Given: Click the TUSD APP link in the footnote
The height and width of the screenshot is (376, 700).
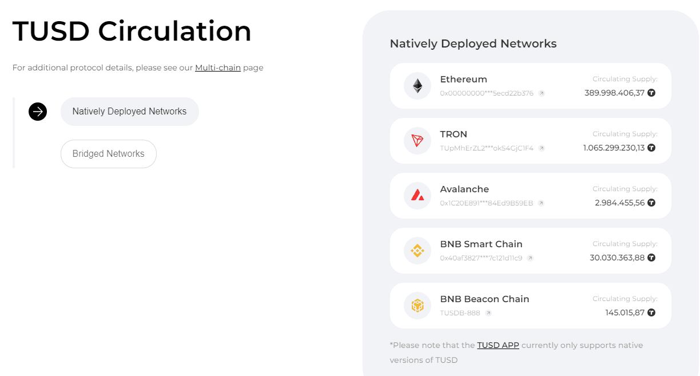Looking at the screenshot, I should tap(498, 345).
